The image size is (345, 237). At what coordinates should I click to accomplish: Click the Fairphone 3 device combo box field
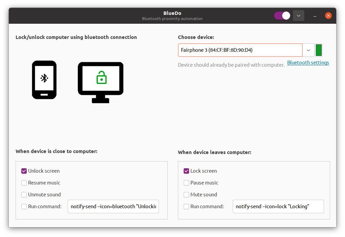pyautogui.click(x=240, y=50)
